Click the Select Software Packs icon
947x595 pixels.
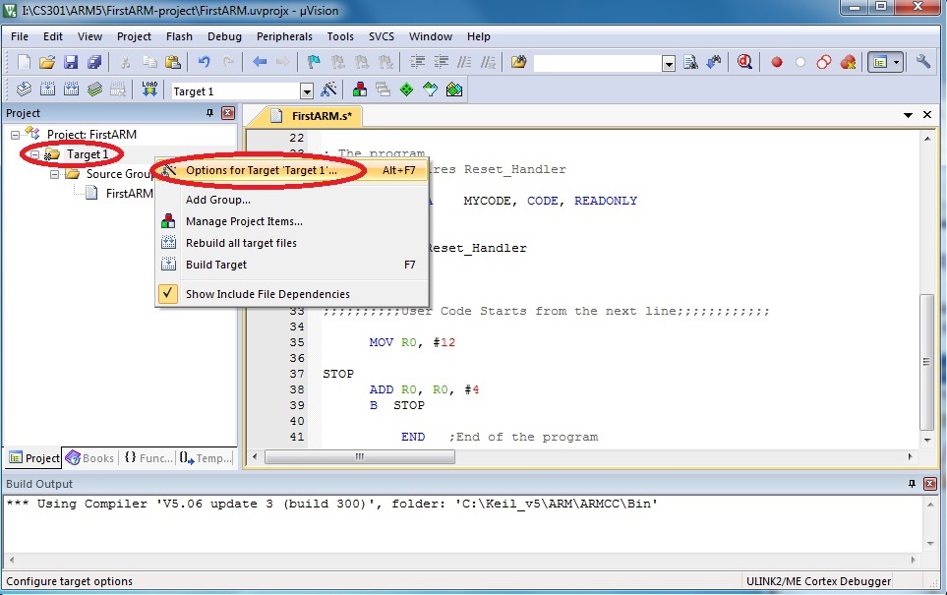click(454, 90)
